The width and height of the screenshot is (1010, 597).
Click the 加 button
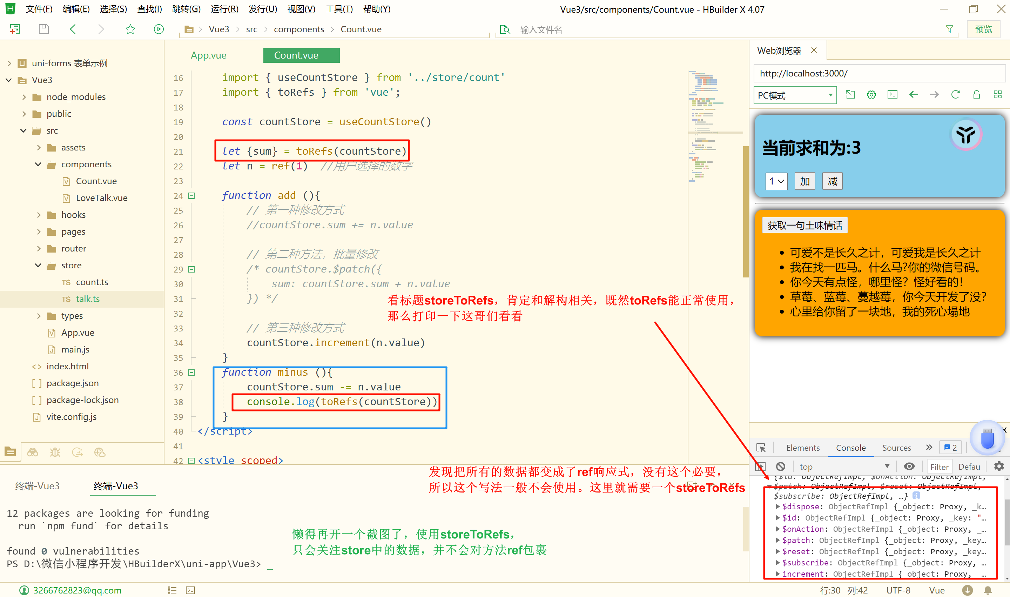point(804,181)
